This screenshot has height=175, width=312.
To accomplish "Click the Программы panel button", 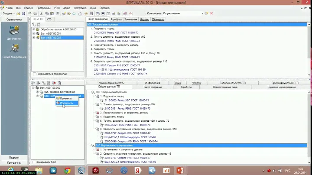I will (14, 162).
